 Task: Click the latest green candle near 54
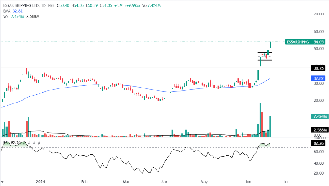[271, 45]
